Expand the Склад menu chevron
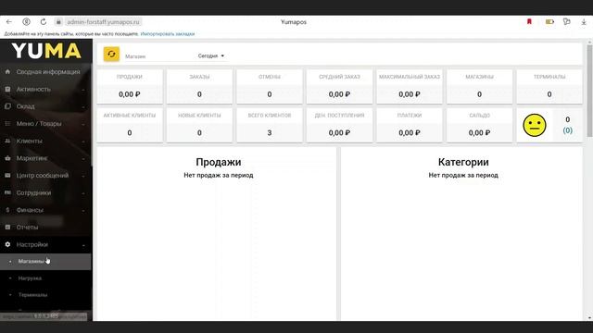The width and height of the screenshot is (593, 333). coord(83,107)
